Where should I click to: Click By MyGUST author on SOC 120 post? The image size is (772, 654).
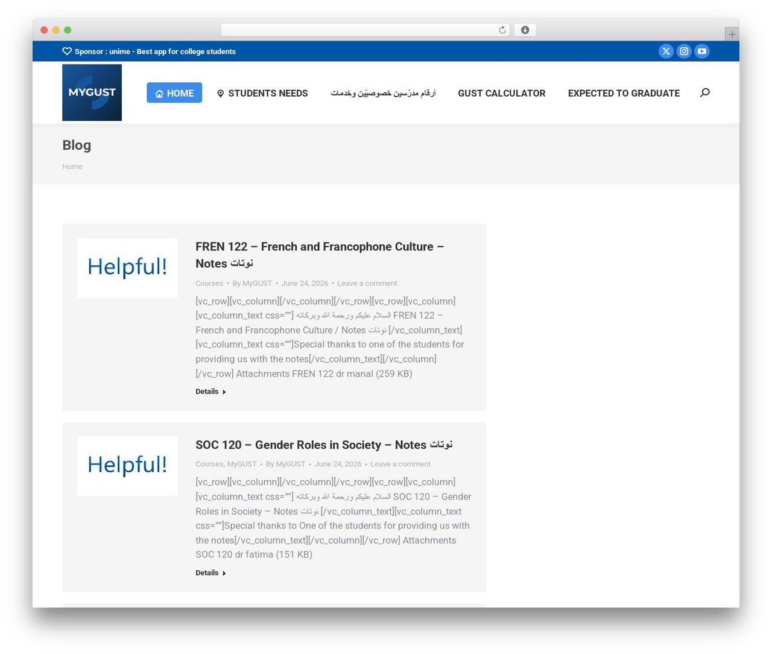[286, 464]
